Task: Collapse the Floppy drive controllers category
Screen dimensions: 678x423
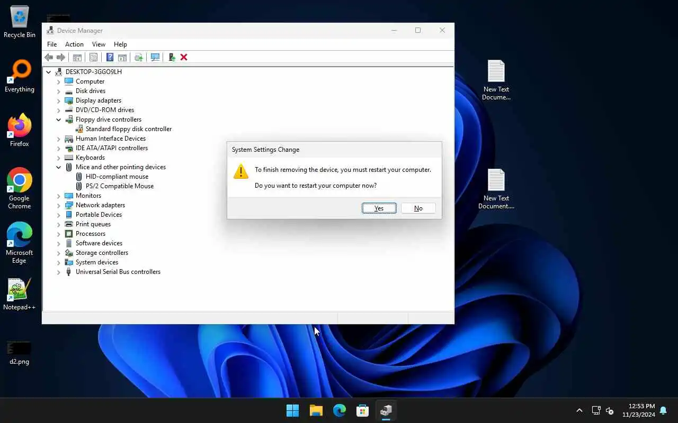Action: (59, 119)
